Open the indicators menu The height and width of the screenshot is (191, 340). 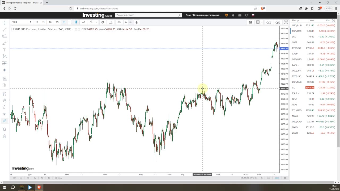coord(111,22)
